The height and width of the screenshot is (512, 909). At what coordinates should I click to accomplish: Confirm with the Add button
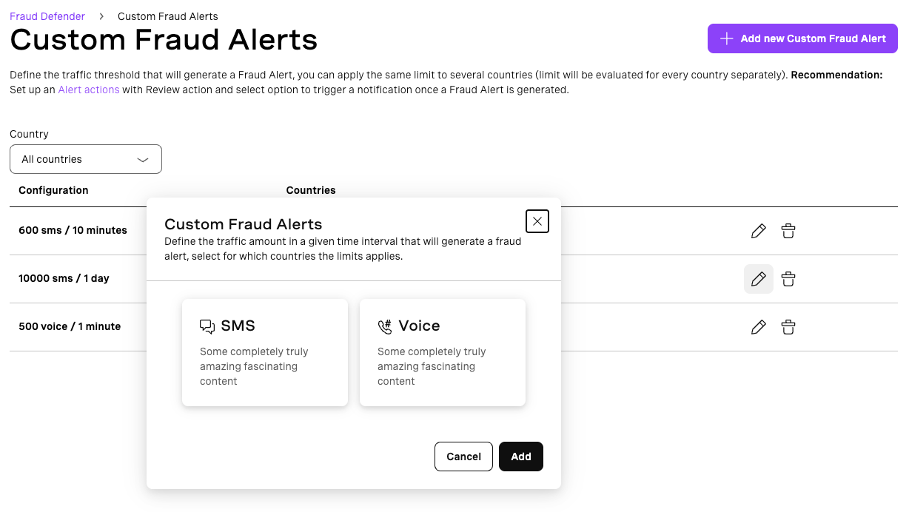[521, 457]
